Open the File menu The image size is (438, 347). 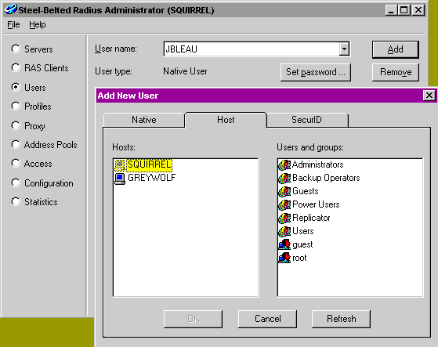tap(13, 24)
